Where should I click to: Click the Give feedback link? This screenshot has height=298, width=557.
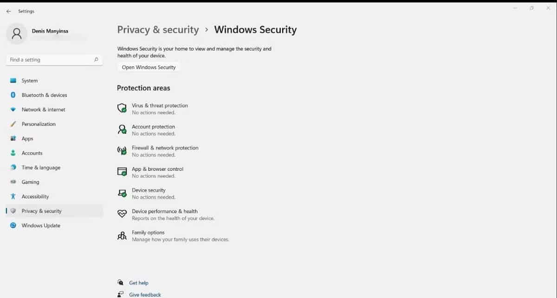pos(144,294)
